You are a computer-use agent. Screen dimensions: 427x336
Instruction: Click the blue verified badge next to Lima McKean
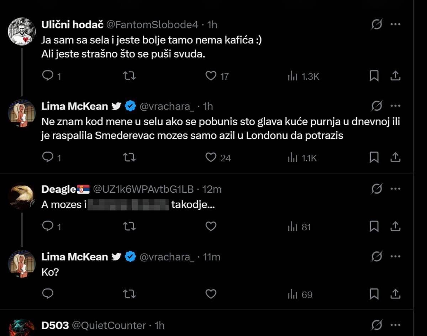[x=130, y=105]
